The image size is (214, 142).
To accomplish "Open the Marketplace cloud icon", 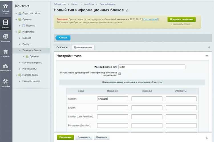I will [5, 68].
